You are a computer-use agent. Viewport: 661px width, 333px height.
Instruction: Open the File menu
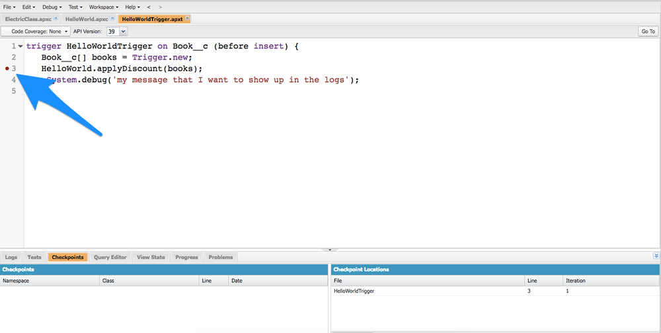(x=9, y=7)
